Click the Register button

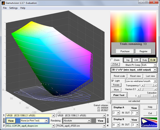(143, 51)
